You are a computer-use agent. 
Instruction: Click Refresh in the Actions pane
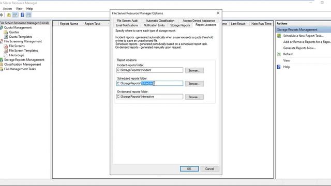pos(288,54)
